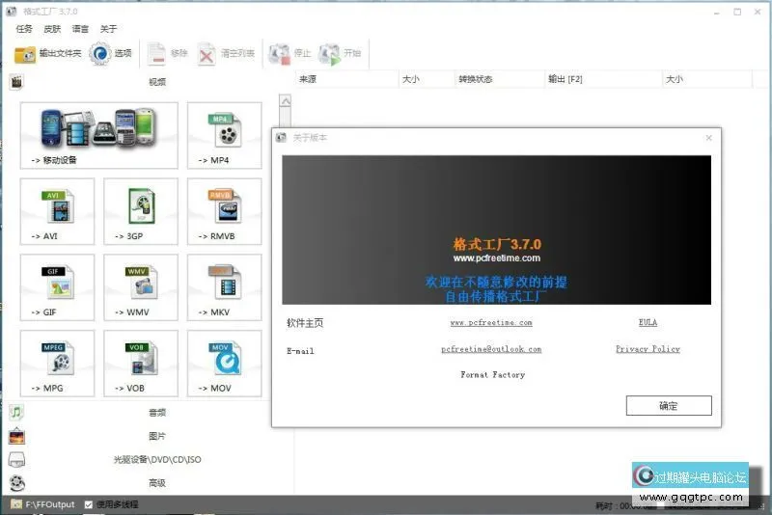The image size is (772, 515).
Task: Click the 清空列表 clear list icon
Action: [x=207, y=54]
